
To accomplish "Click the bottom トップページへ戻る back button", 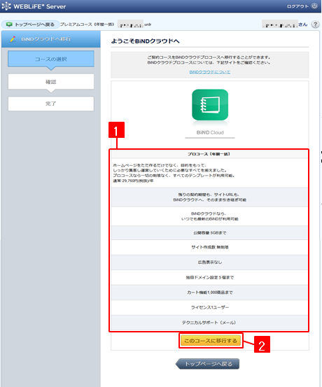I will (x=207, y=364).
